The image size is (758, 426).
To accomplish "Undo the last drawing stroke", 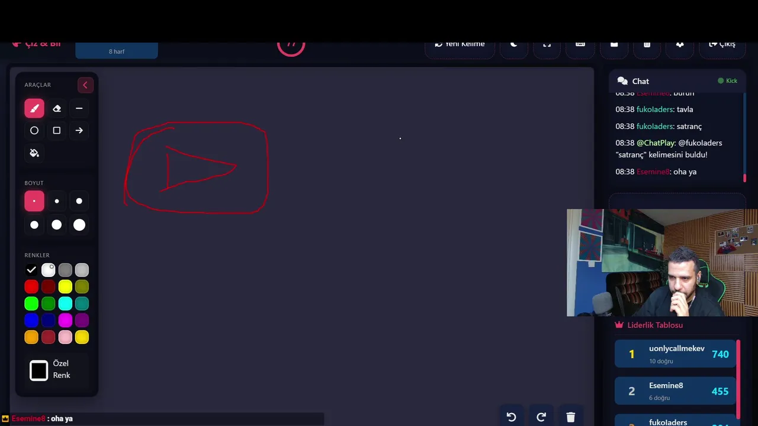I will [x=511, y=417].
